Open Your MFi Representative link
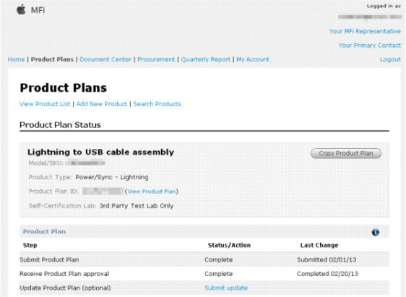 (x=365, y=31)
